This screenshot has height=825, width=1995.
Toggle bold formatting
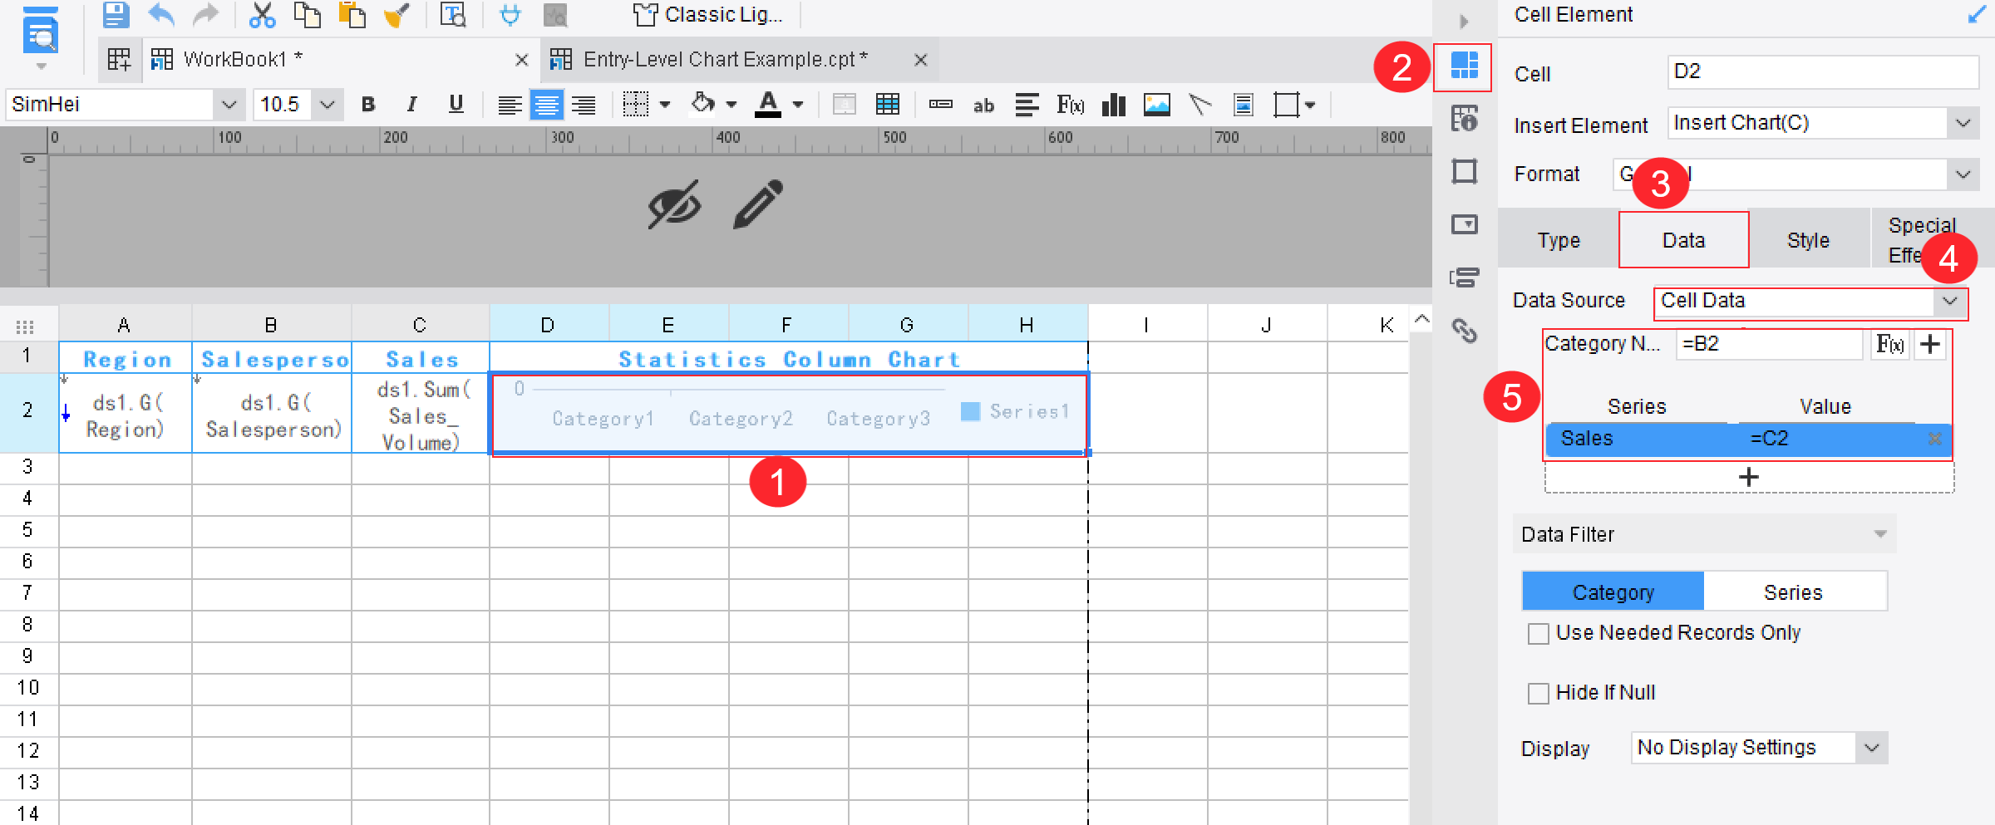(x=368, y=104)
